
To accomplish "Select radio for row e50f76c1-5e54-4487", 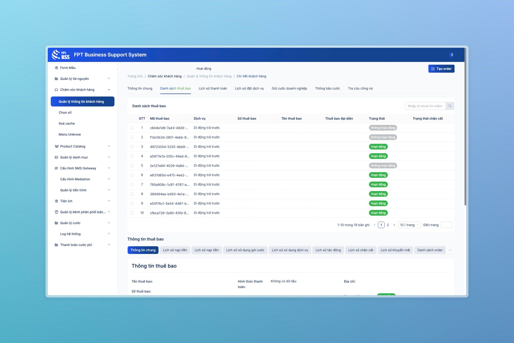I will [132, 203].
